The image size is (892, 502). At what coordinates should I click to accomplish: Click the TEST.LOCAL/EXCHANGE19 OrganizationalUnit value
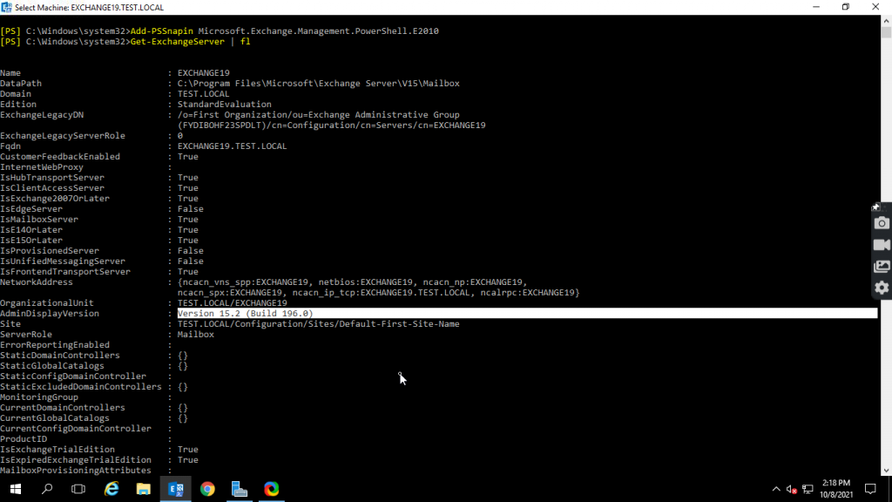[x=232, y=303]
